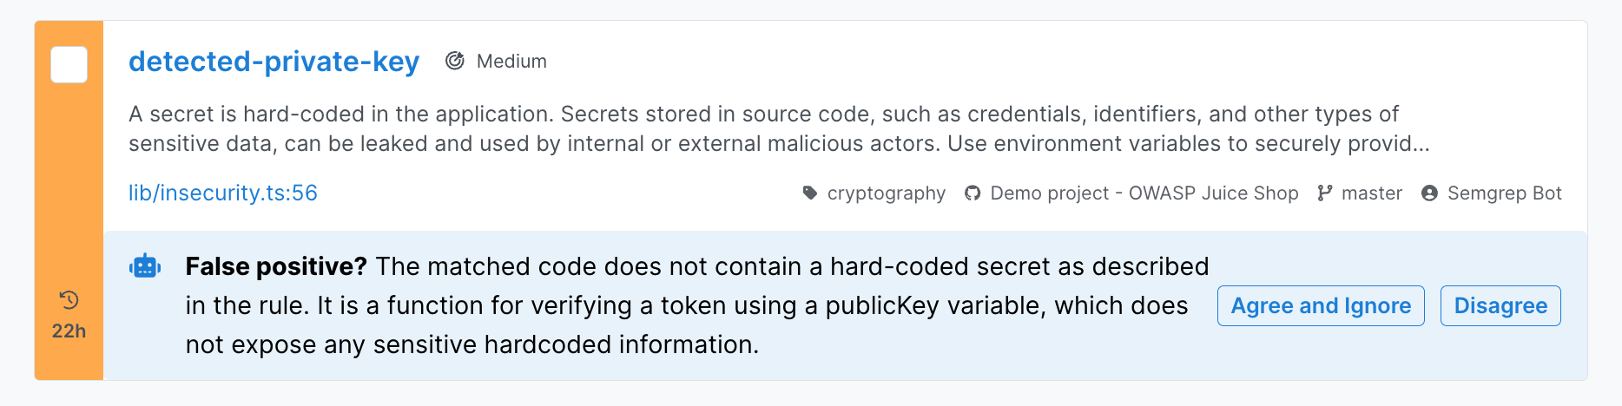The image size is (1622, 406).
Task: Click the cryptography category label
Action: [886, 193]
